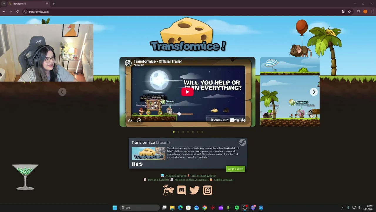Open the Atelier 801 channel avatar
Screen dimensions: 376x212
pos(128,63)
